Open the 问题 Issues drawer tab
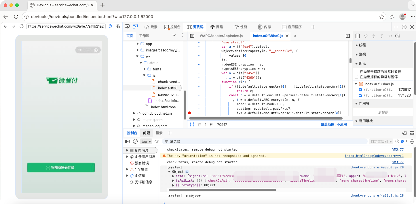Screen dimensions: 416x204 [147, 133]
